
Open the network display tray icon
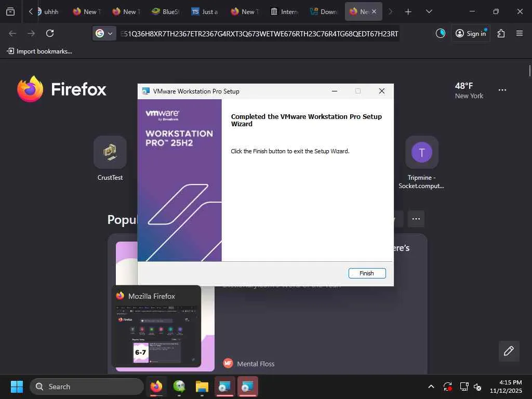pos(464,387)
